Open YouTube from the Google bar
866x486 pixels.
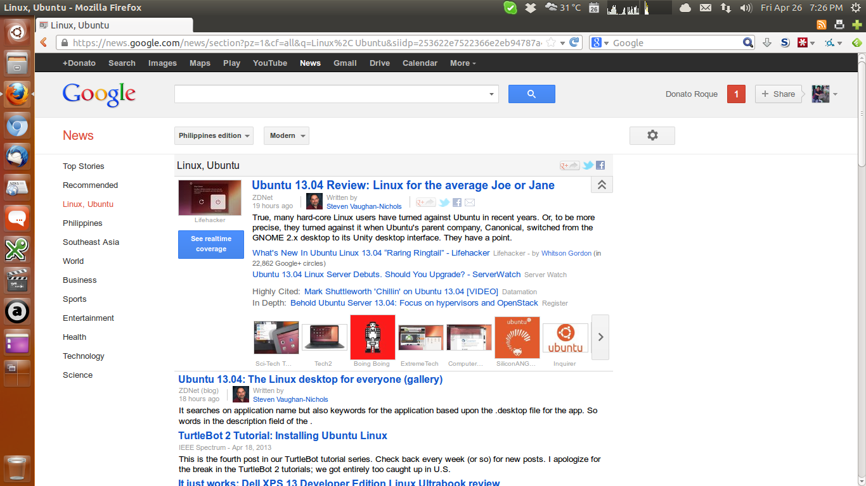[270, 63]
